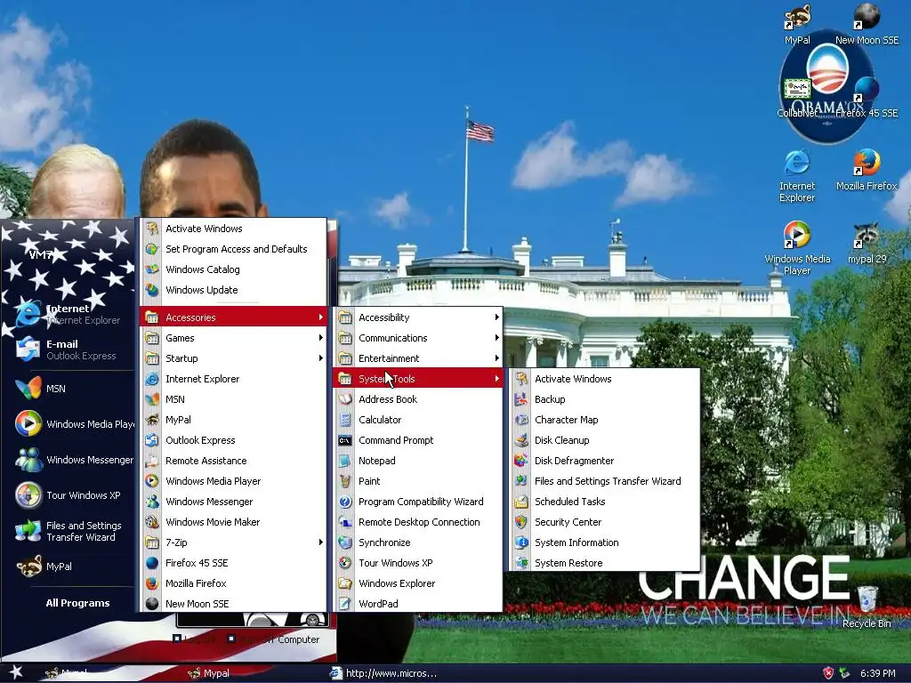Screen dimensions: 911x683
Task: Open Scheduled Tasks icon
Action: pyautogui.click(x=521, y=502)
